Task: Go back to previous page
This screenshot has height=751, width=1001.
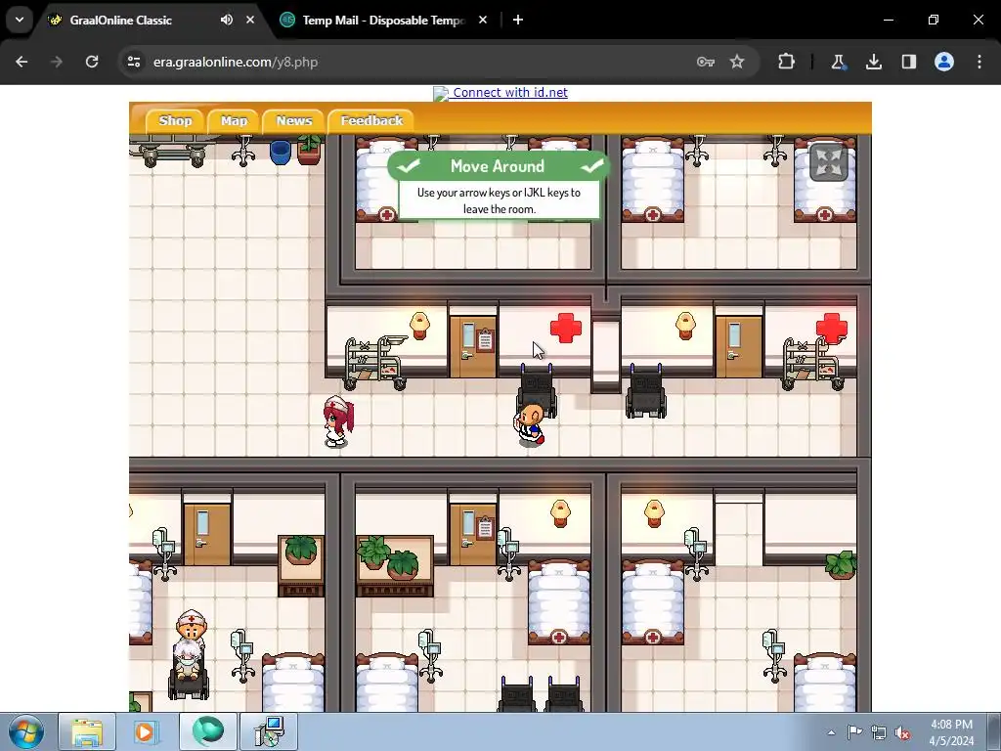Action: click(22, 62)
